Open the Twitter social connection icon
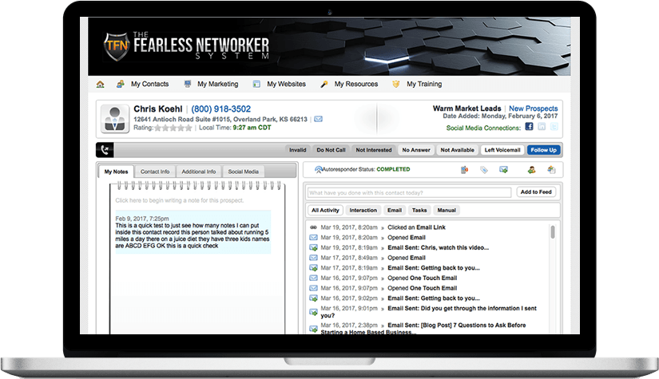659x379 pixels. [x=554, y=126]
